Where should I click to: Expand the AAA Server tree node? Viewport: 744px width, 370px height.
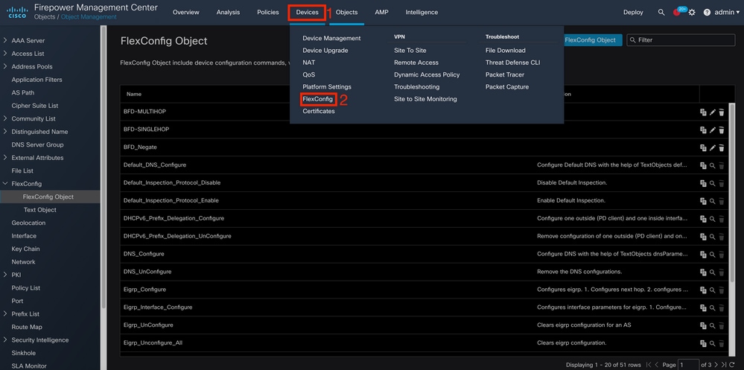point(5,40)
